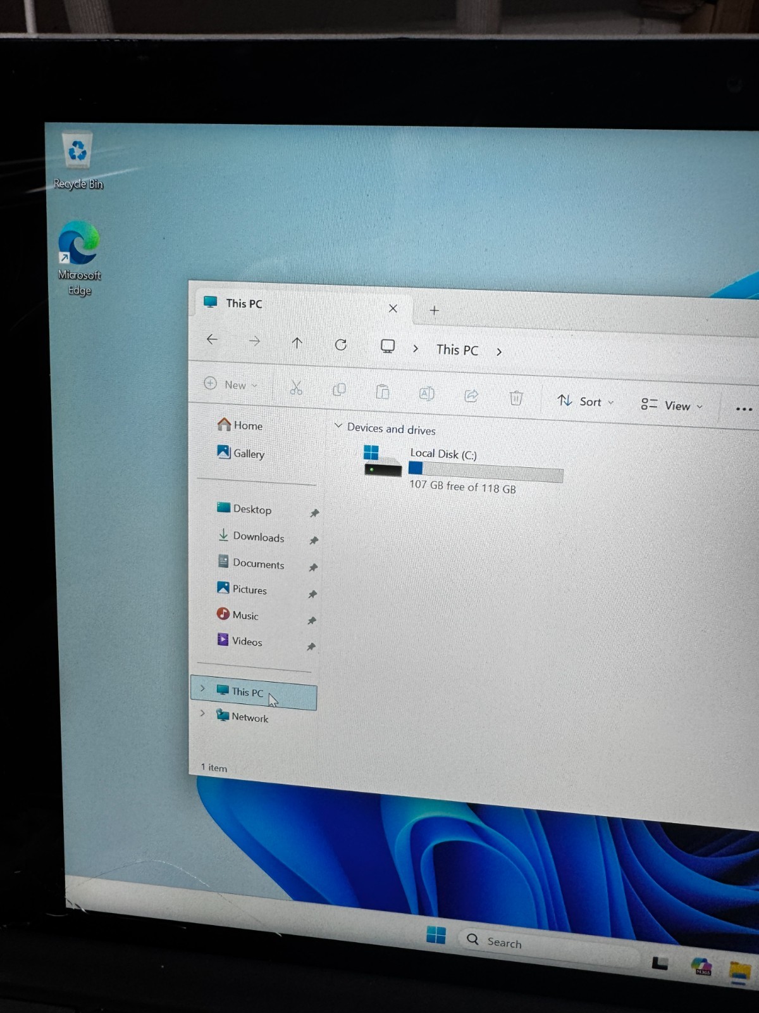Image resolution: width=759 pixels, height=1013 pixels.
Task: Open pinned Documents folder
Action: [251, 563]
